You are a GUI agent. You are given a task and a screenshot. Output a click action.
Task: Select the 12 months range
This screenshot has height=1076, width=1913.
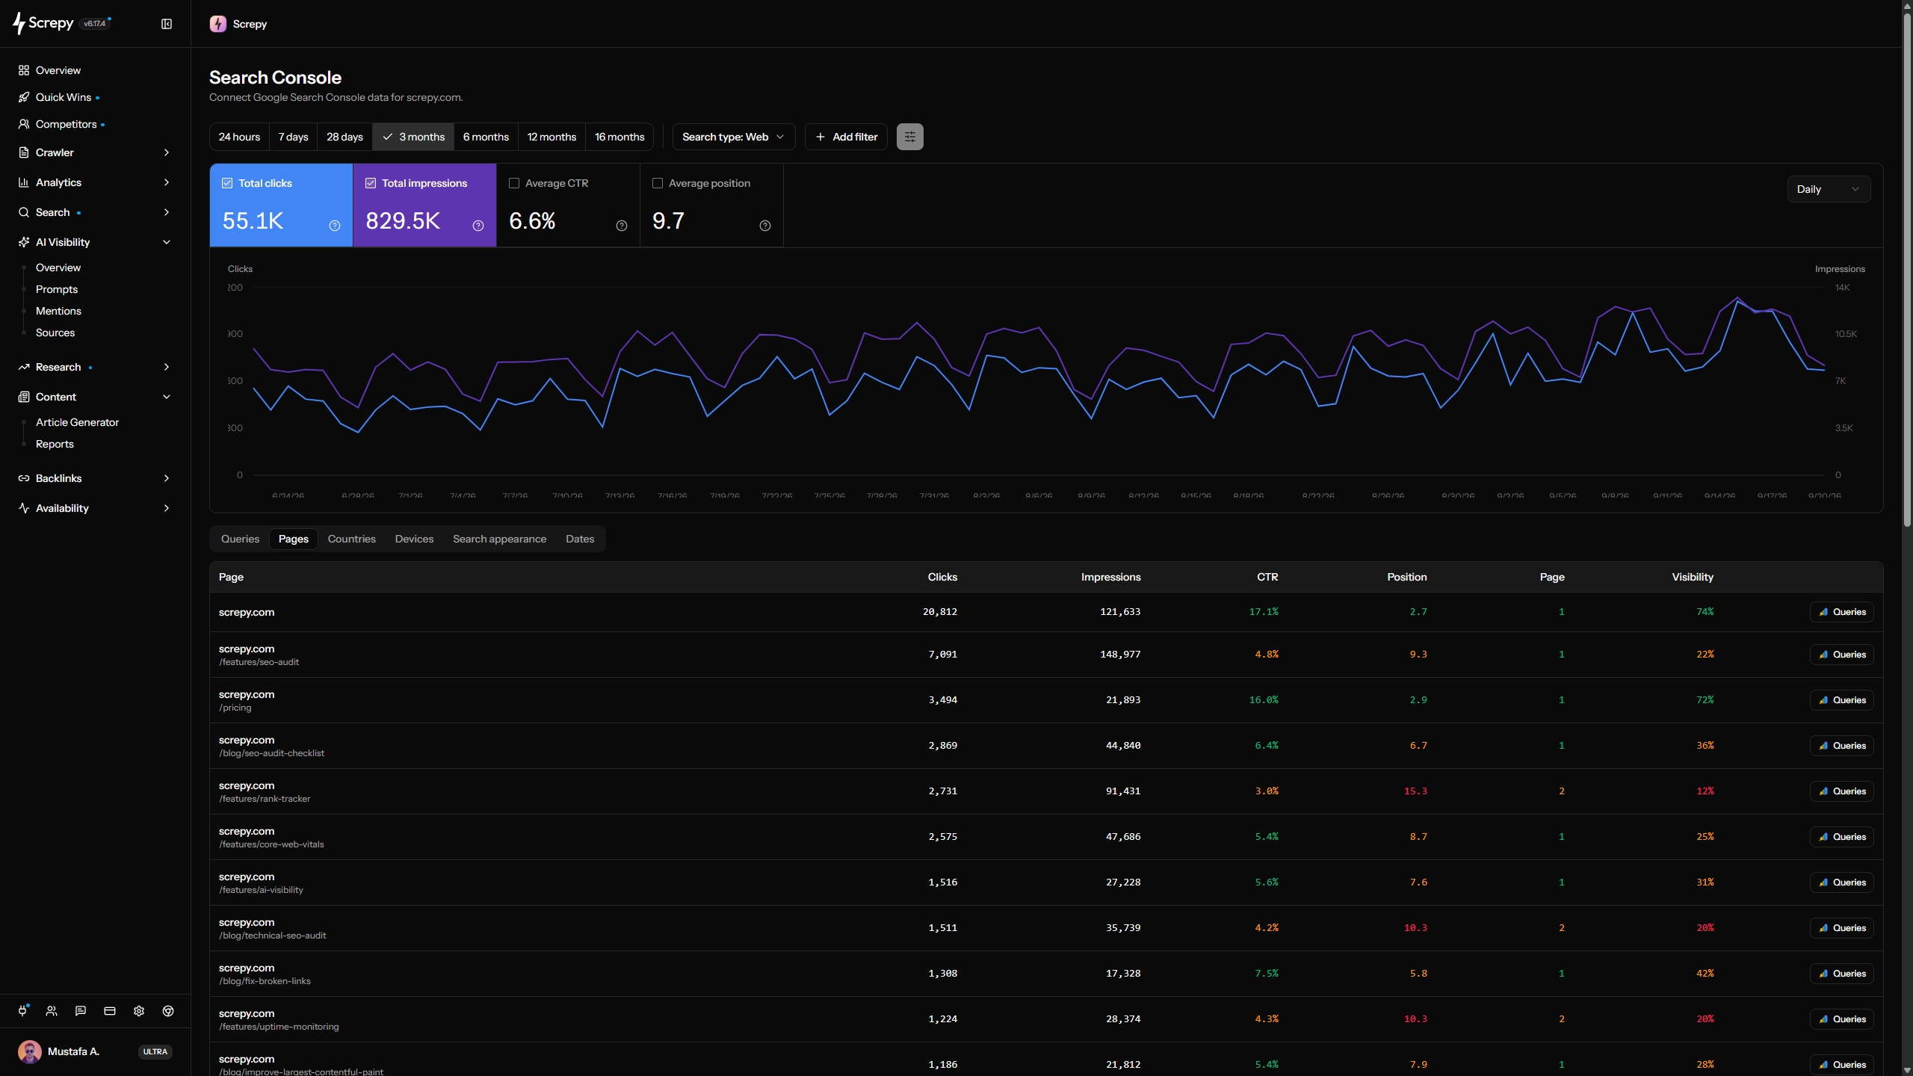pyautogui.click(x=551, y=137)
